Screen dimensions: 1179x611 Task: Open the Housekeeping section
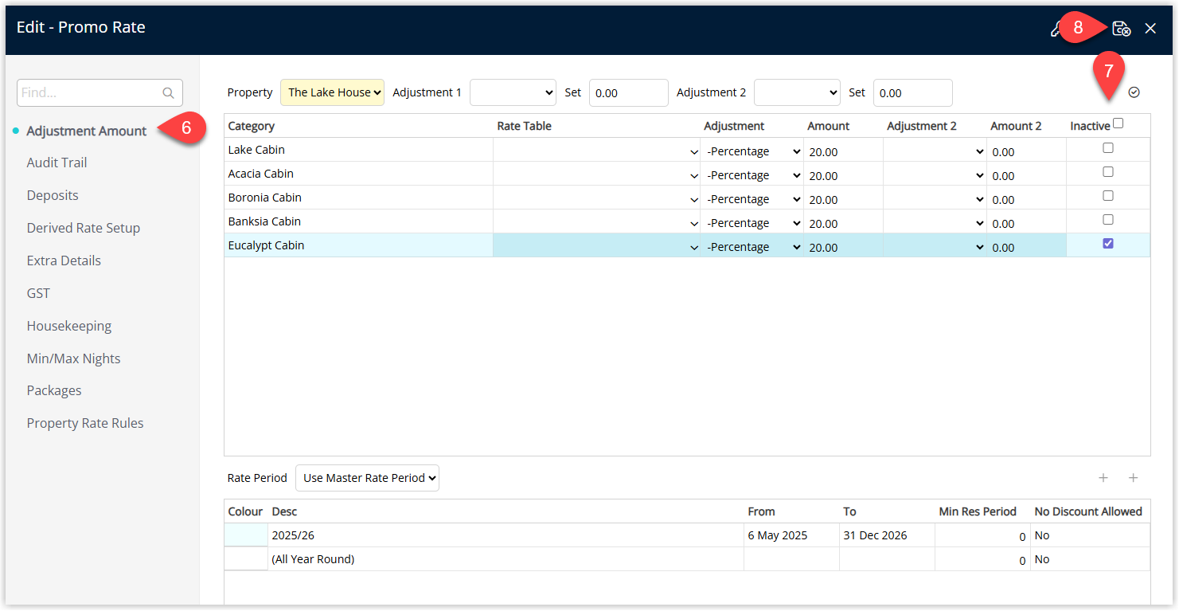pyautogui.click(x=69, y=326)
